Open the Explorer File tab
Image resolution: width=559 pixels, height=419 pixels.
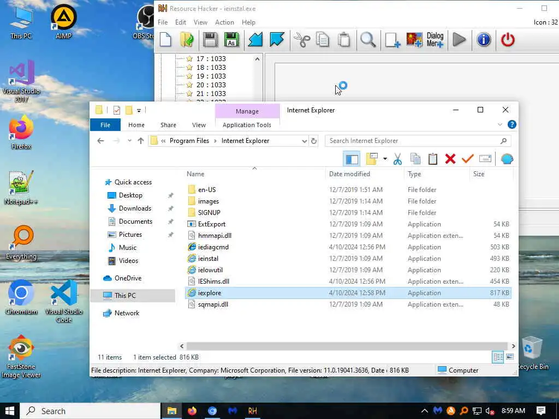pyautogui.click(x=105, y=125)
